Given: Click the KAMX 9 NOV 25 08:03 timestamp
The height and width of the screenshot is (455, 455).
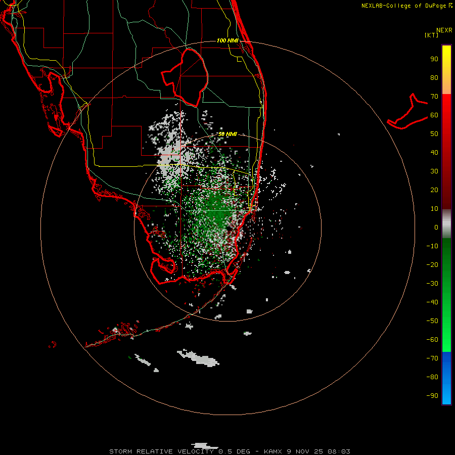Looking at the screenshot, I should coord(307,451).
